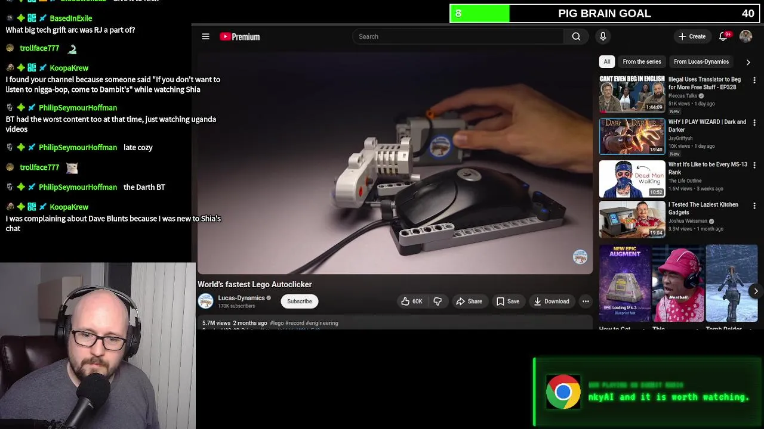Open options for Illegal Uses Translator video

[754, 80]
